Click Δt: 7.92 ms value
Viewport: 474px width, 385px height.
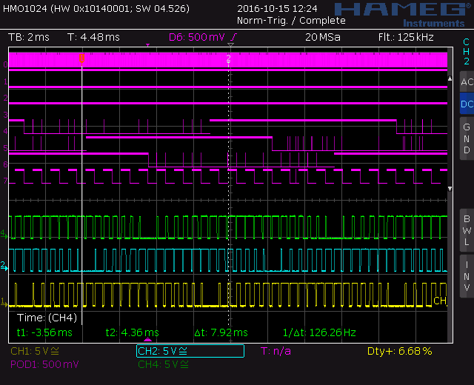[221, 332]
